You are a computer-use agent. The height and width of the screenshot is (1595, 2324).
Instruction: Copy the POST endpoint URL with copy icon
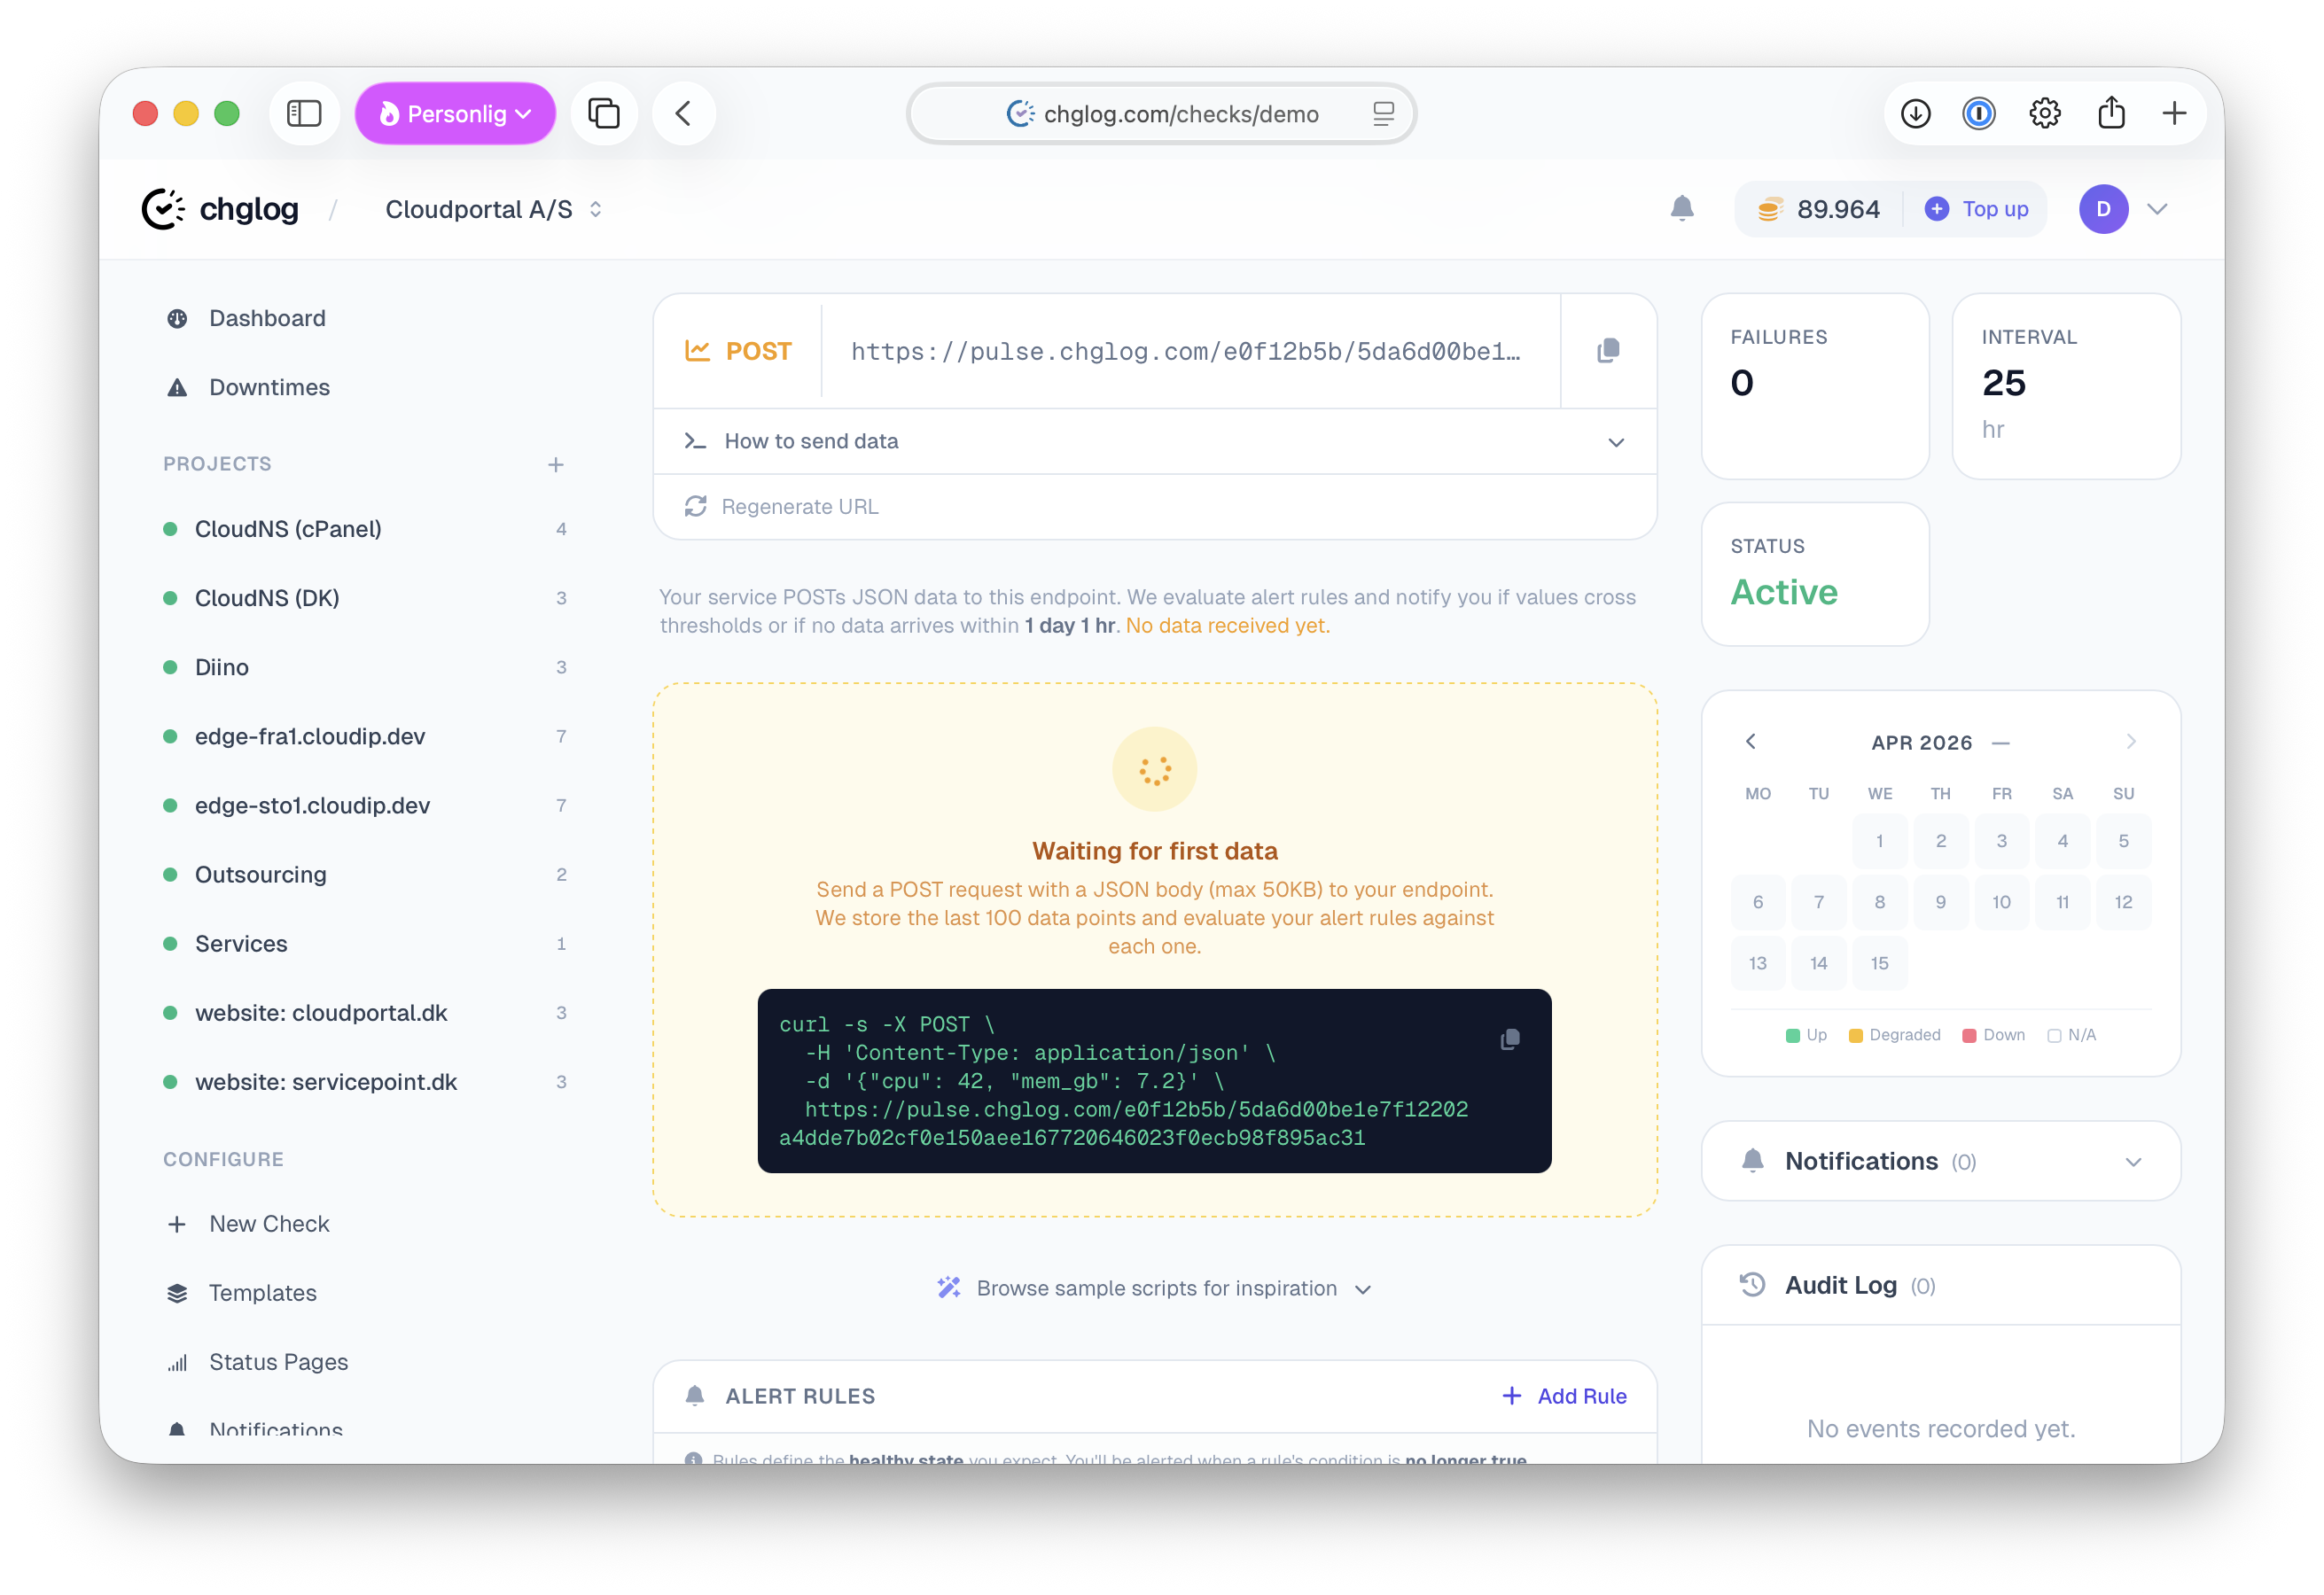click(1606, 350)
